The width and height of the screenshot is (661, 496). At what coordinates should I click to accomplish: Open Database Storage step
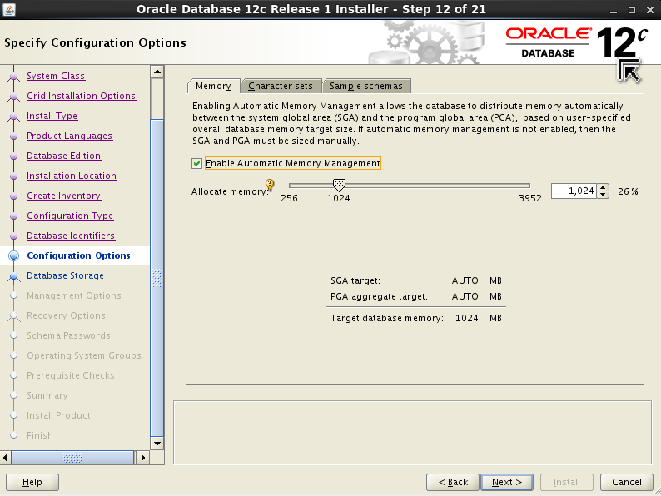tap(65, 275)
